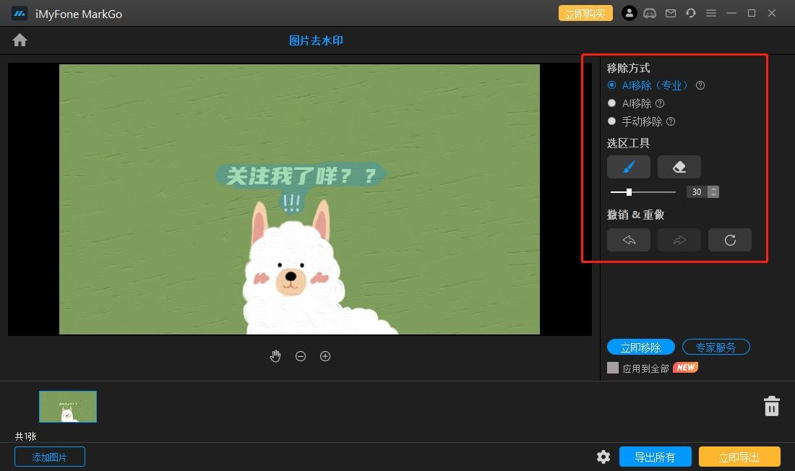Delete the image with trash icon
The width and height of the screenshot is (795, 471).
pos(772,406)
